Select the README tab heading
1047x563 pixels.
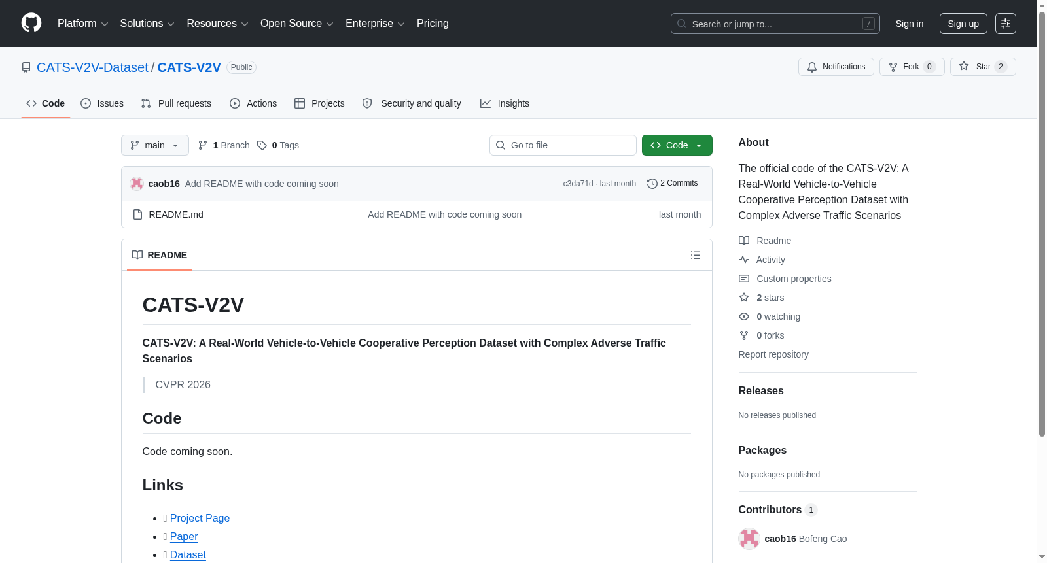160,255
